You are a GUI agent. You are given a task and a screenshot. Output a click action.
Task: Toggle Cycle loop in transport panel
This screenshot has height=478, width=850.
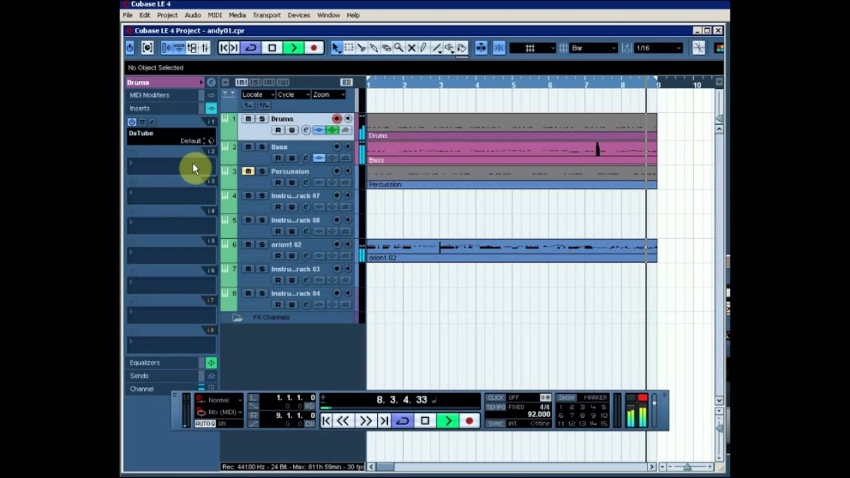(402, 421)
